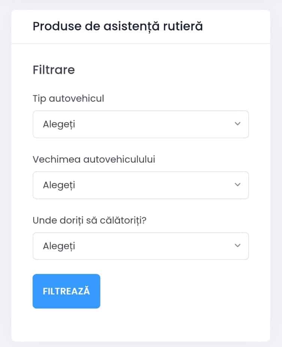This screenshot has width=282, height=347.
Task: Select the Alegeți text in the travel destination field
Action: (x=59, y=246)
